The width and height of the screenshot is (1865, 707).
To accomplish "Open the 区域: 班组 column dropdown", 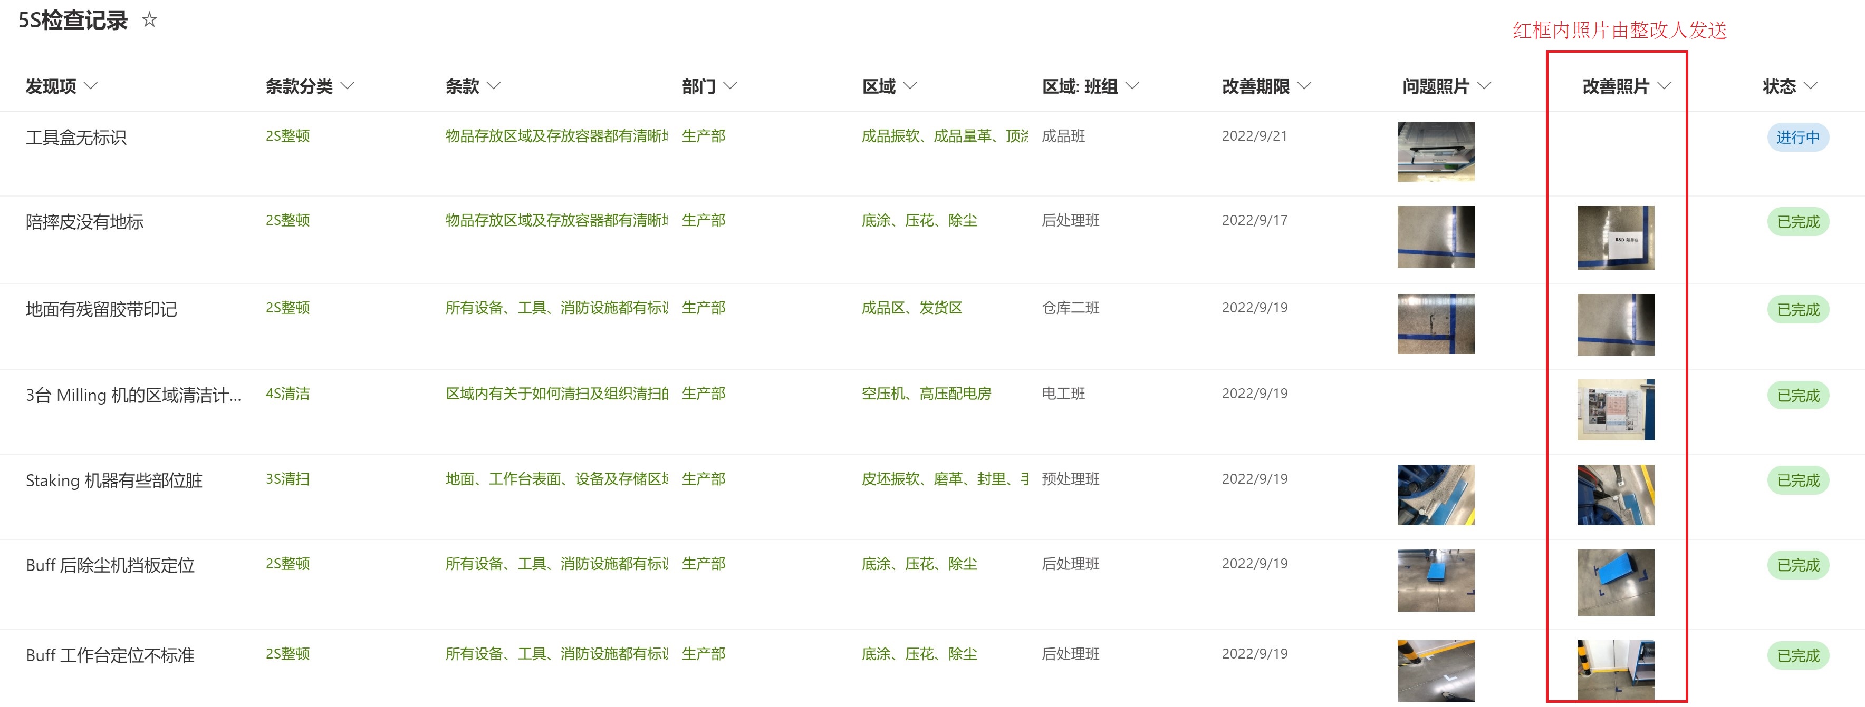I will click(1132, 86).
